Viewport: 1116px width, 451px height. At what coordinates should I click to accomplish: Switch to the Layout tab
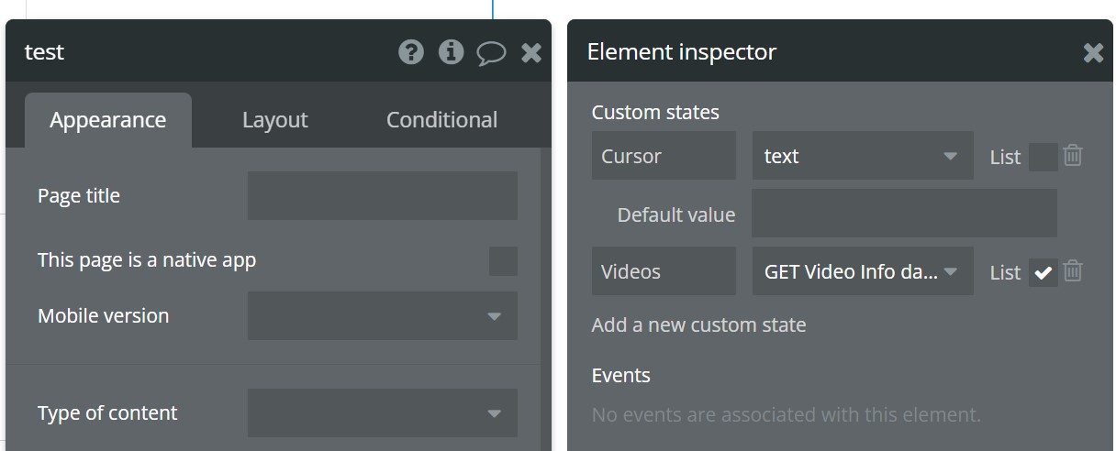click(275, 120)
